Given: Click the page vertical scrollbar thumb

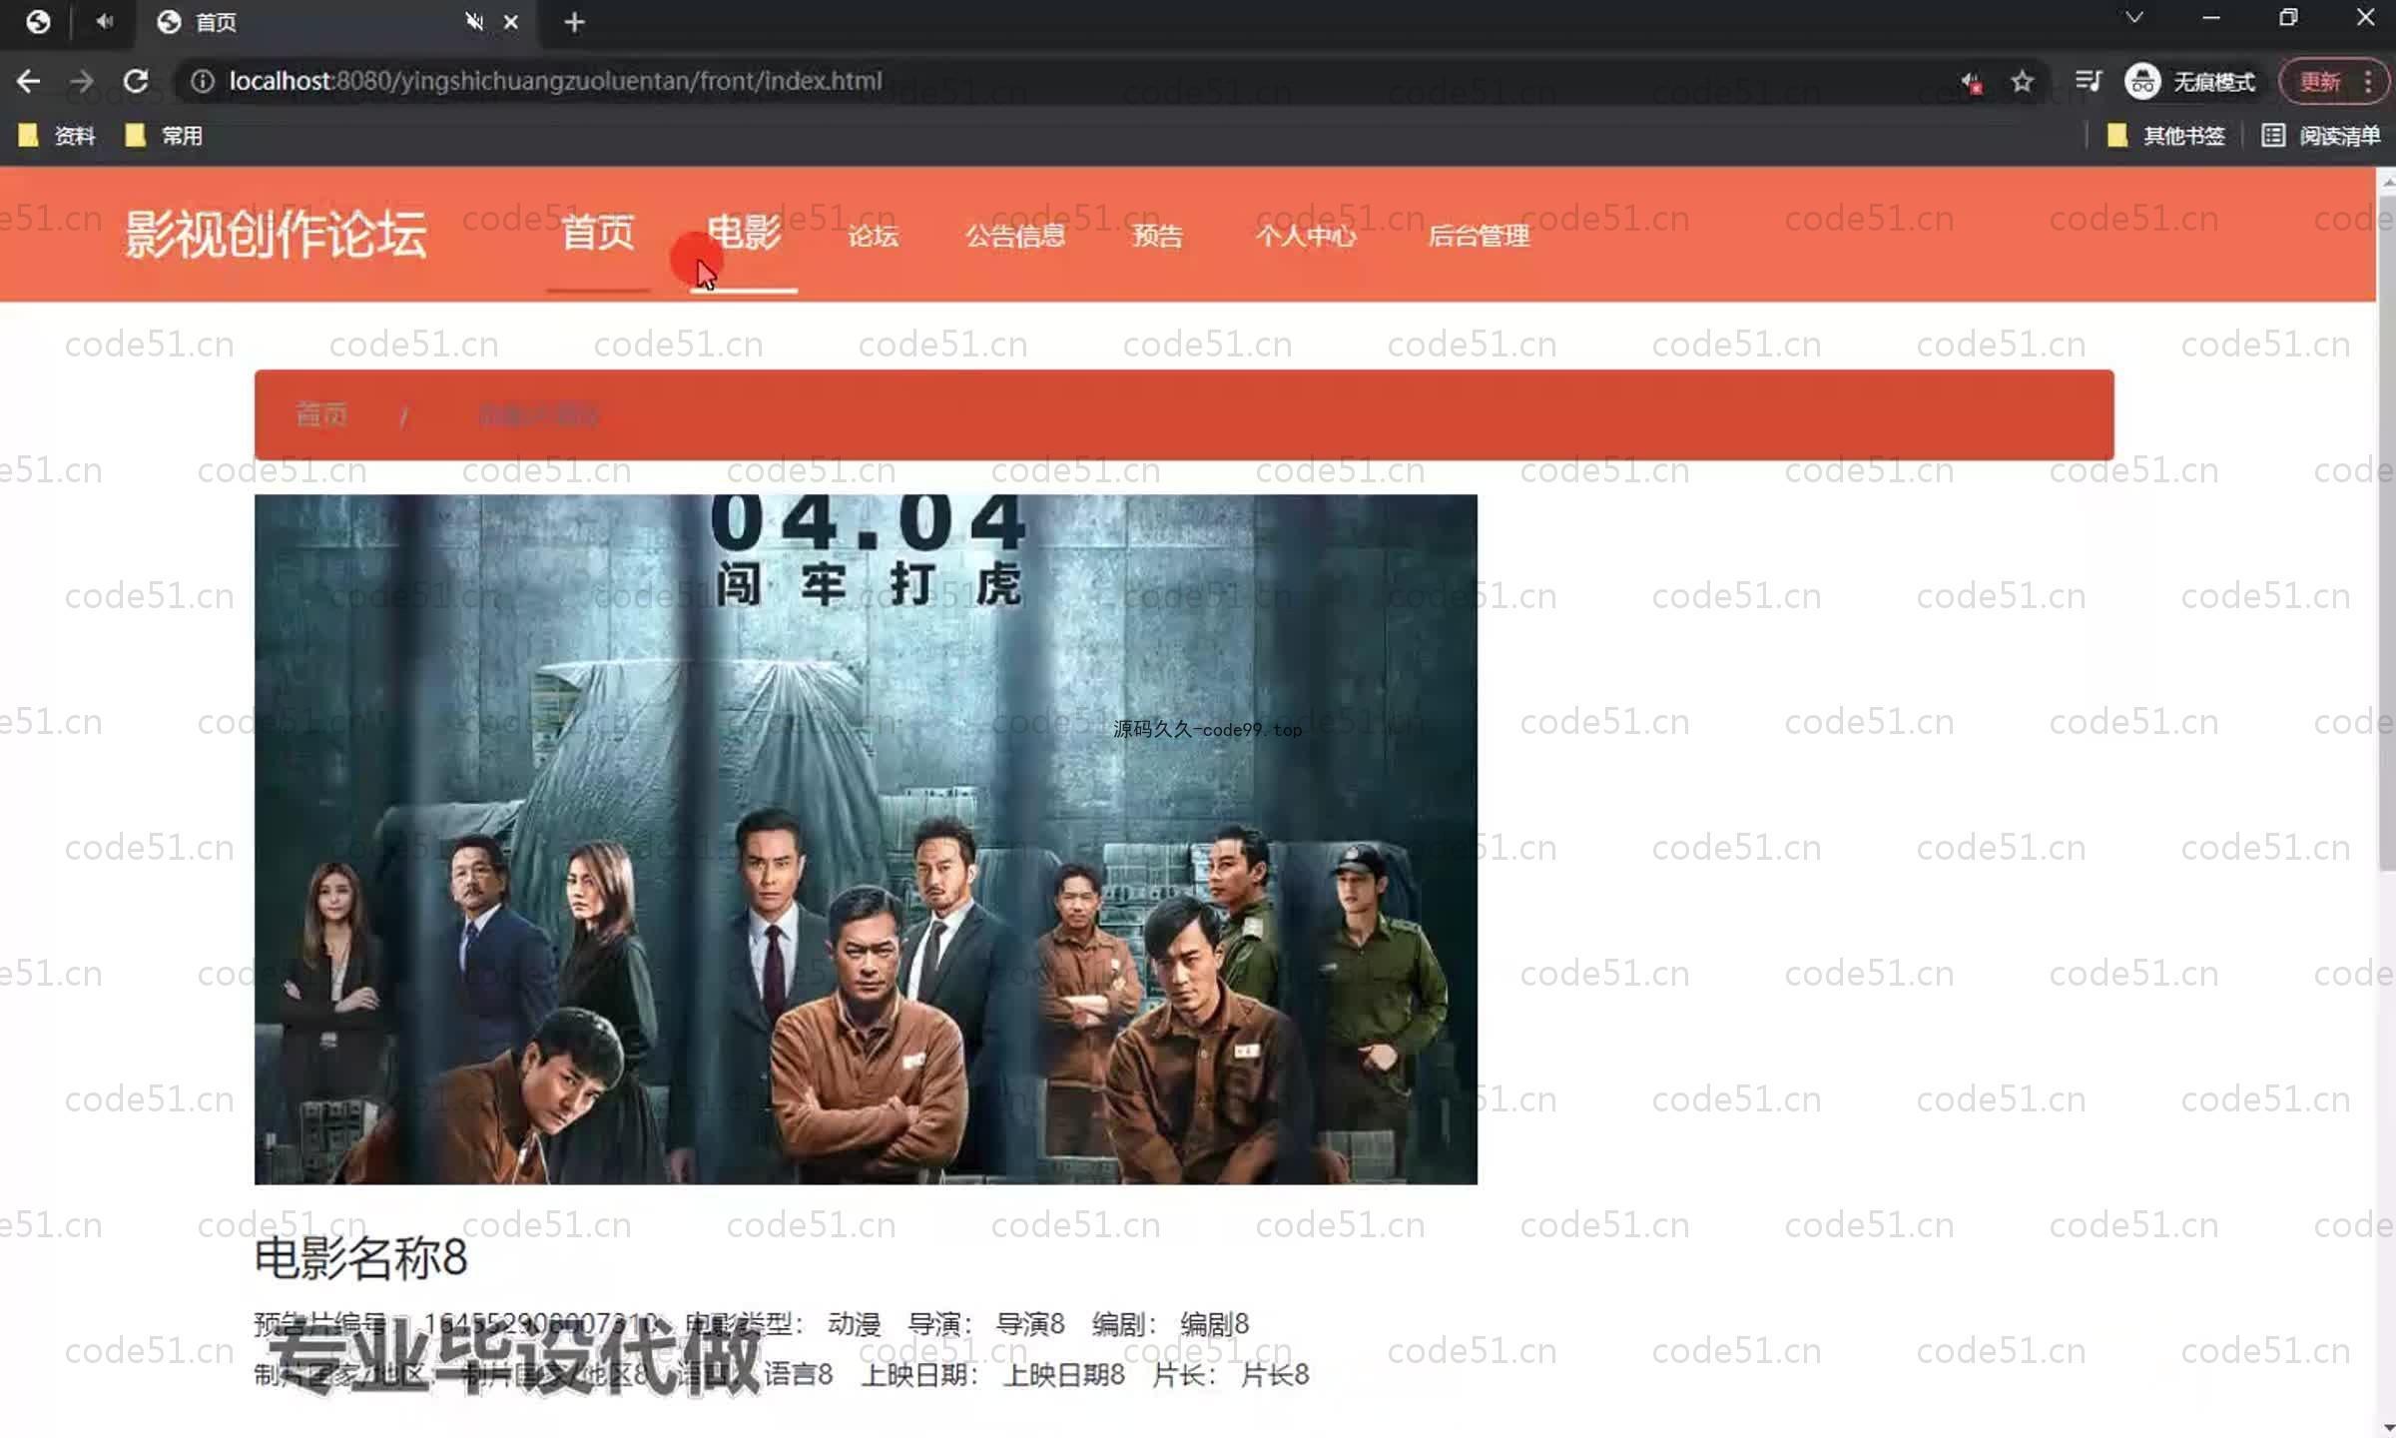Looking at the screenshot, I should [2387, 531].
